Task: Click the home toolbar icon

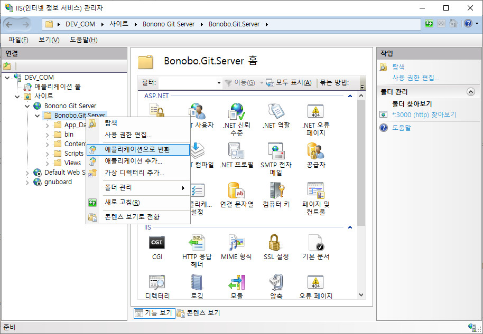Action: (453, 24)
